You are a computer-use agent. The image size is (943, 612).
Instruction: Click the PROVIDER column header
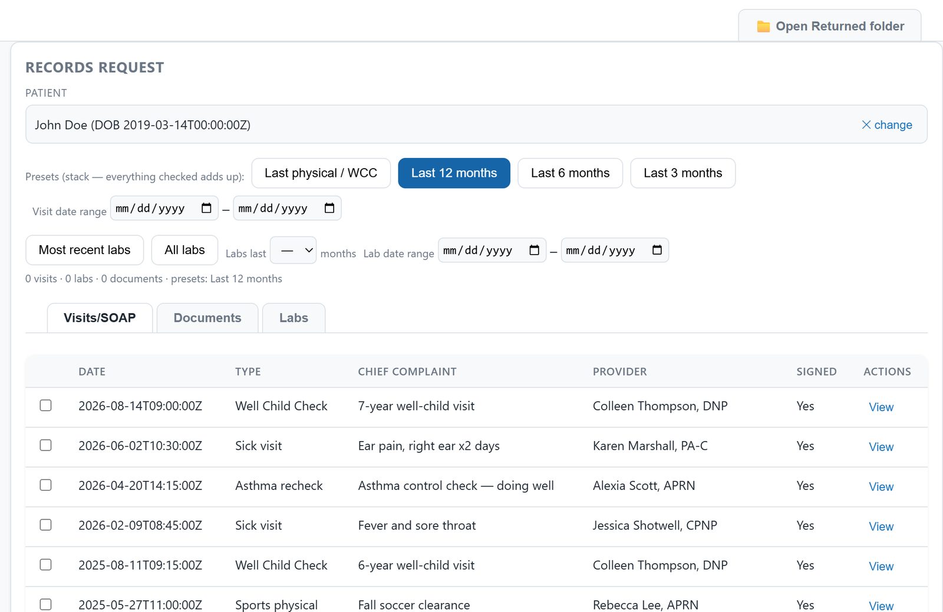[x=619, y=371]
